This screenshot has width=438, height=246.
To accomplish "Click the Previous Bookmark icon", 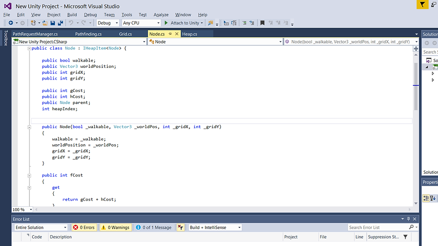I will point(270,23).
